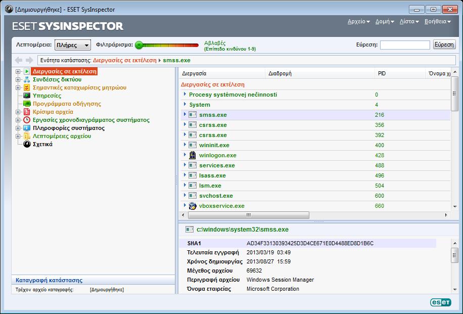Expand the Procesy systémovej nečinnosti row arrow

tap(185, 94)
